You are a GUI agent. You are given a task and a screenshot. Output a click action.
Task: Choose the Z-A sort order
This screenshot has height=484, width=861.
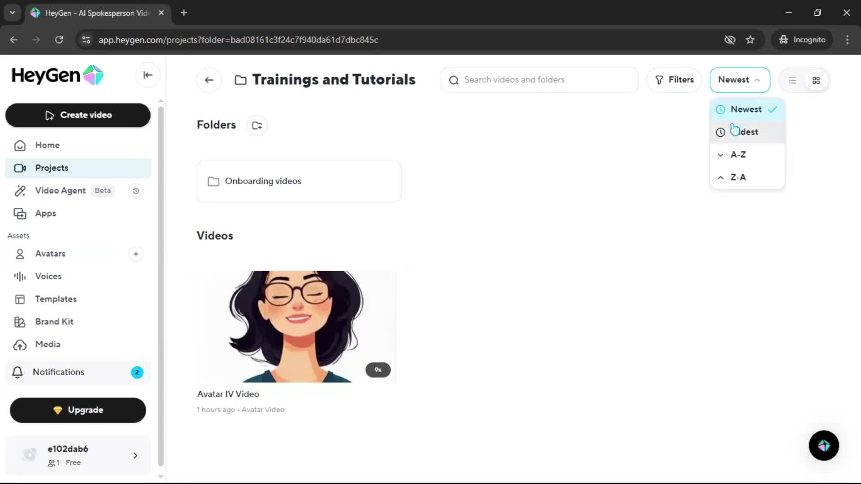[x=738, y=177]
